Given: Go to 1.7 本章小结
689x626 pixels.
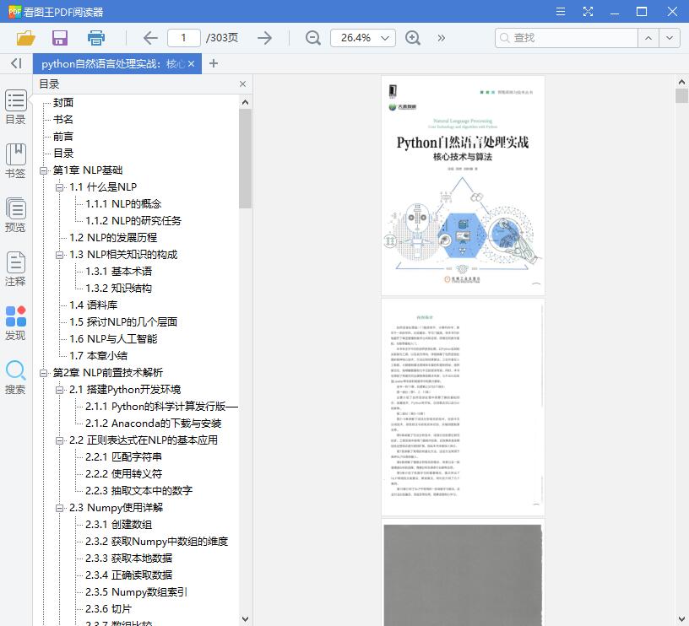Looking at the screenshot, I should pyautogui.click(x=98, y=356).
